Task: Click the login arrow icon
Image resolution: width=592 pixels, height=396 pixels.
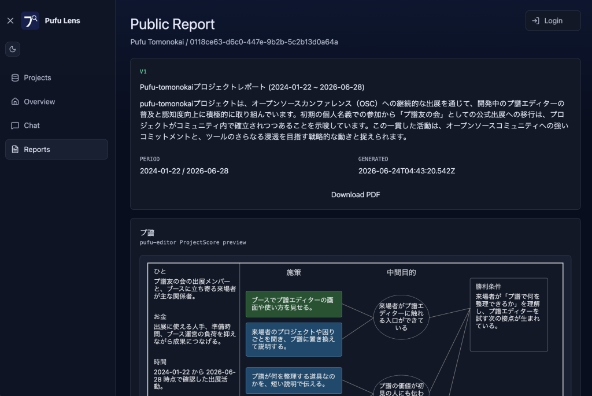Action: (535, 21)
